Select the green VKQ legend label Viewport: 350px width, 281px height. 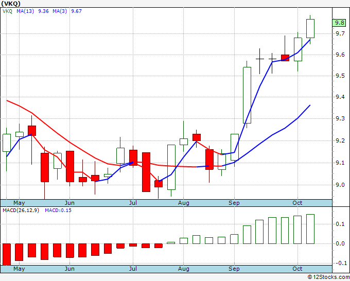point(7,11)
